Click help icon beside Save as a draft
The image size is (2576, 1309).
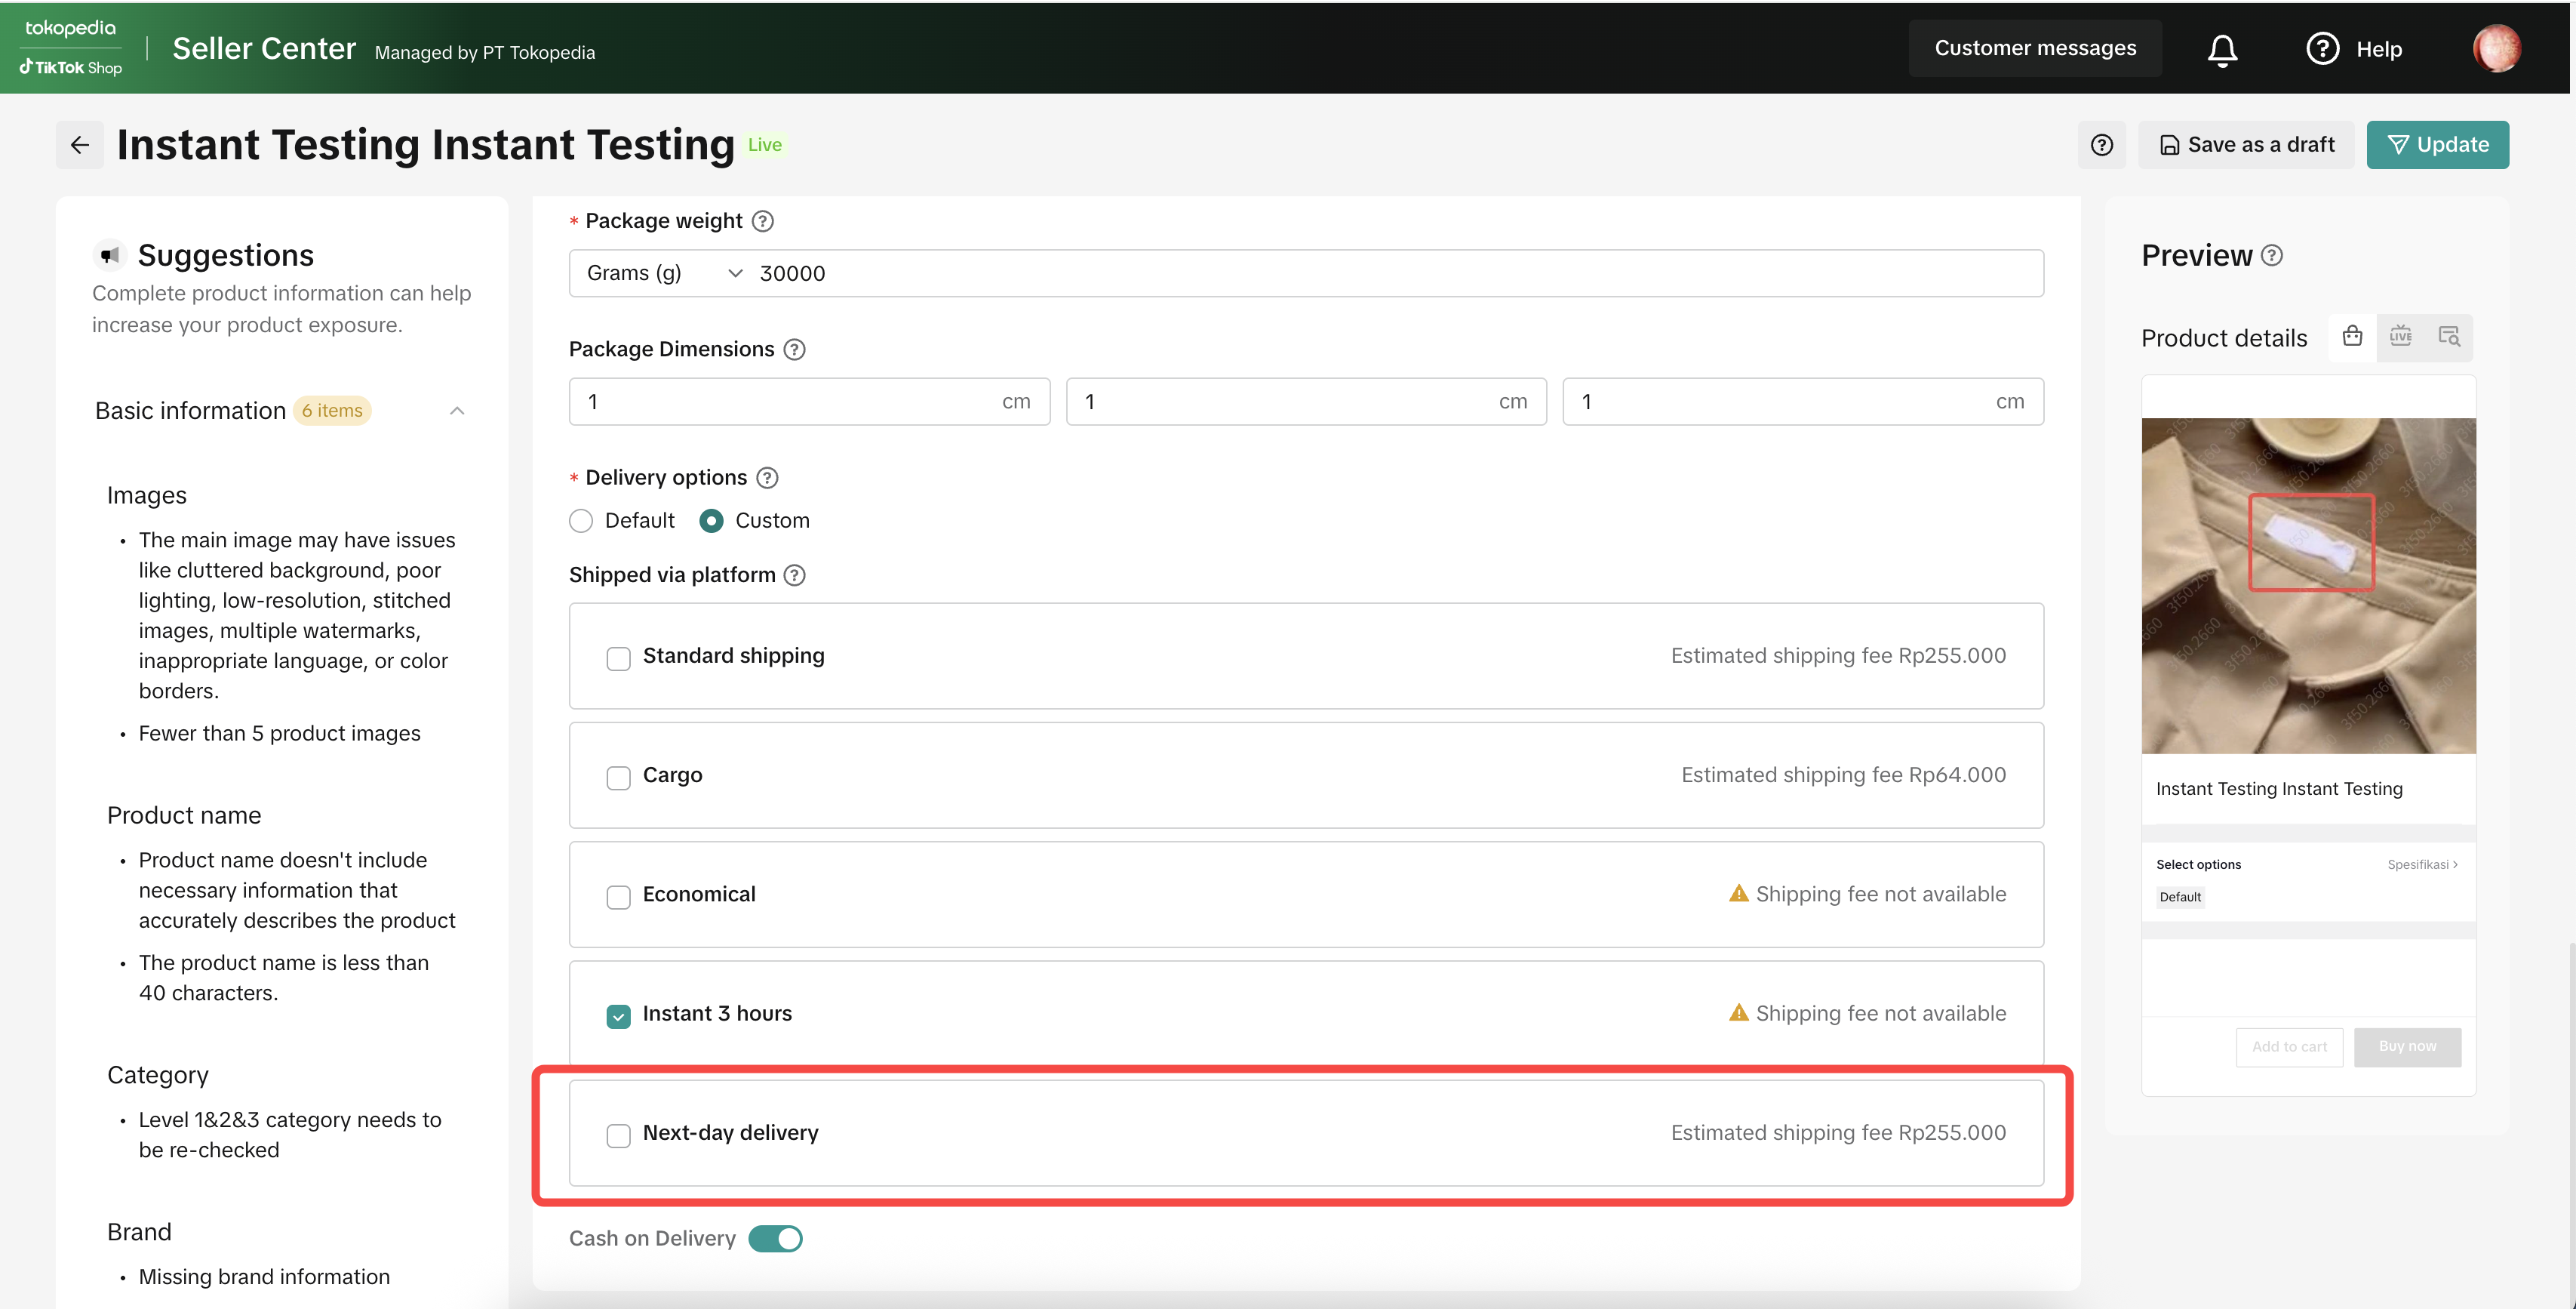[x=2101, y=145]
